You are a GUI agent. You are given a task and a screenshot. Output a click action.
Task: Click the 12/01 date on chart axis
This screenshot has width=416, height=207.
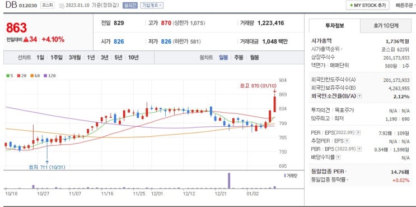click(x=157, y=194)
